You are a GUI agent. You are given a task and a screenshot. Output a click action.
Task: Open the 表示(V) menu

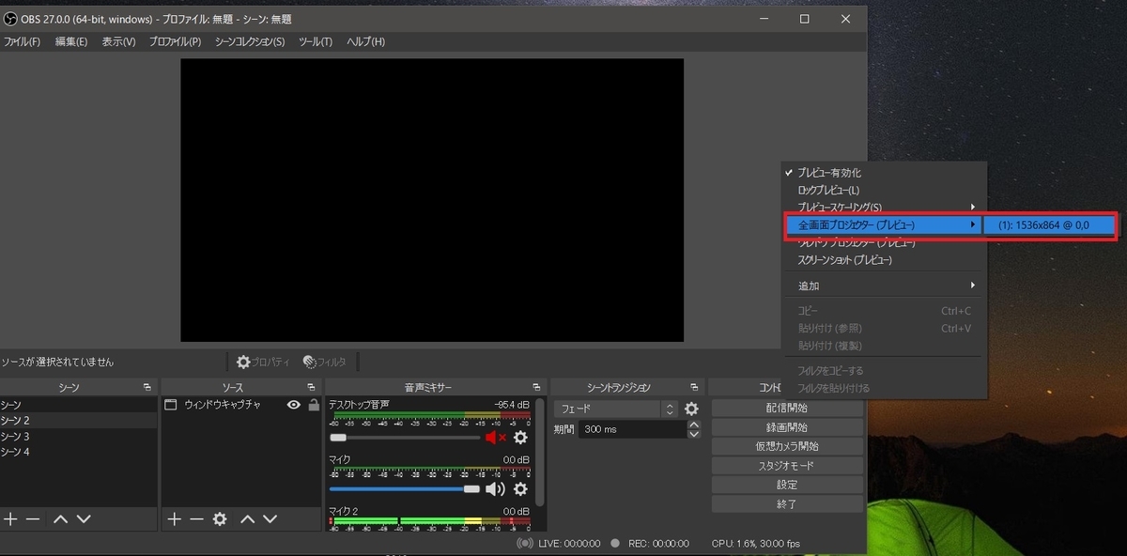click(118, 42)
